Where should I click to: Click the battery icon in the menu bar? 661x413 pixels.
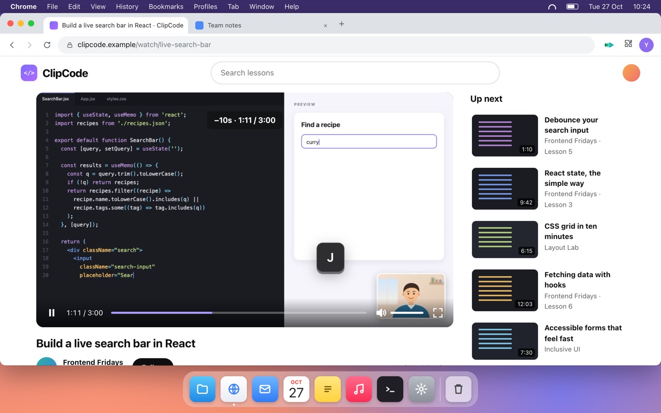572,7
